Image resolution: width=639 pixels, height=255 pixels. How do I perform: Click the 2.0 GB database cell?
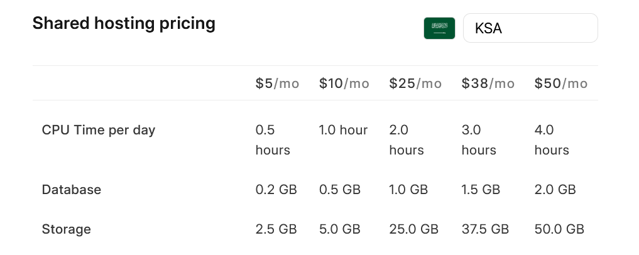point(555,190)
